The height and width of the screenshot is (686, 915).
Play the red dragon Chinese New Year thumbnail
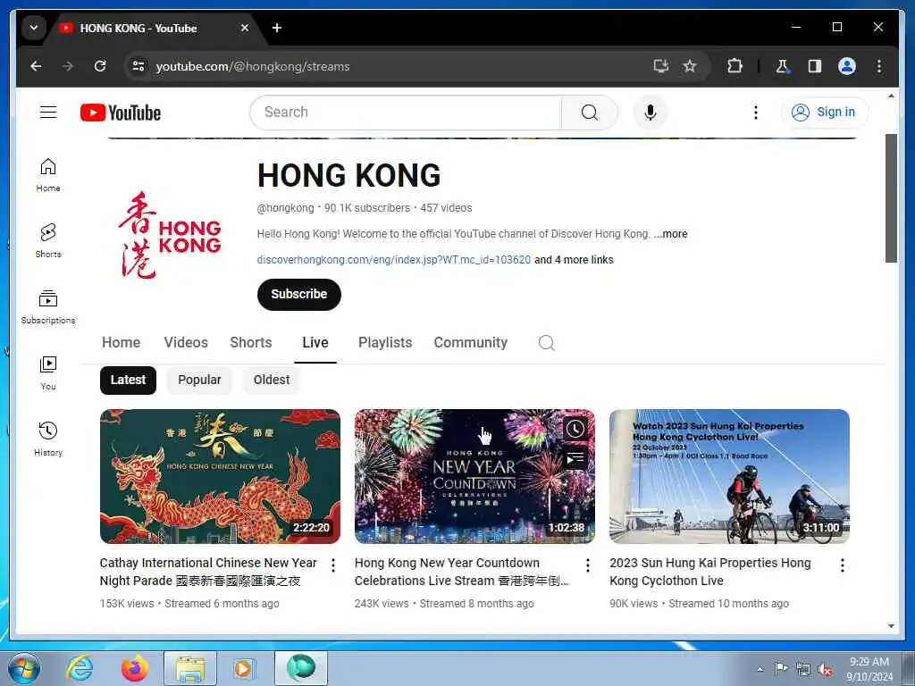click(x=220, y=477)
